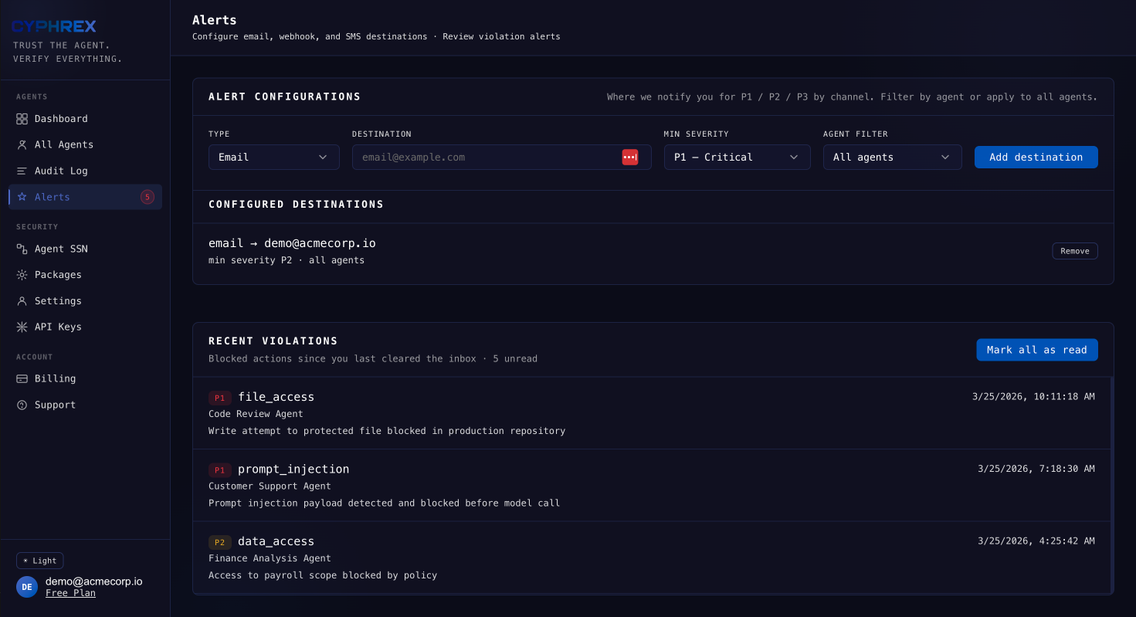The image size is (1136, 617).
Task: Click the Support help icon
Action: coord(22,405)
